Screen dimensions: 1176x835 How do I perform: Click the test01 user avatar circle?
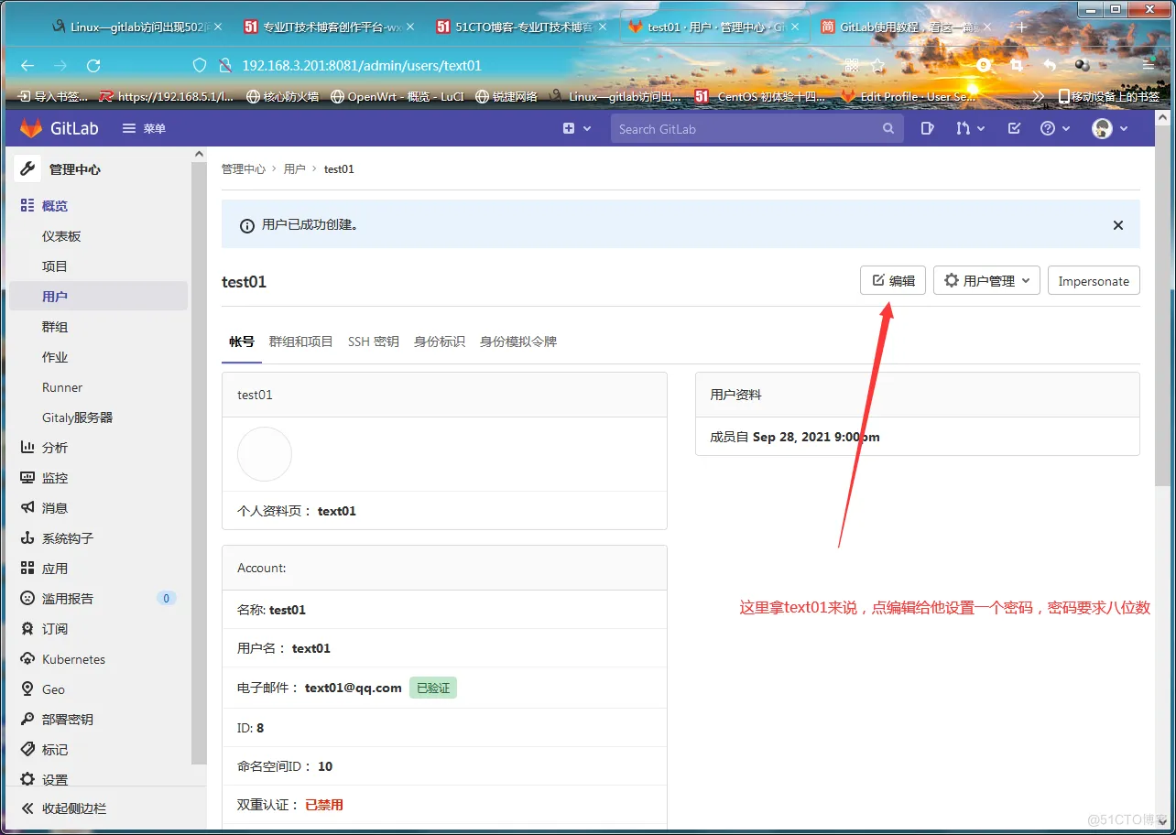(x=265, y=454)
